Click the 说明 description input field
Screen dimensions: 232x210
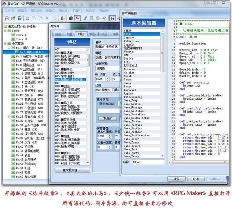[107, 58]
